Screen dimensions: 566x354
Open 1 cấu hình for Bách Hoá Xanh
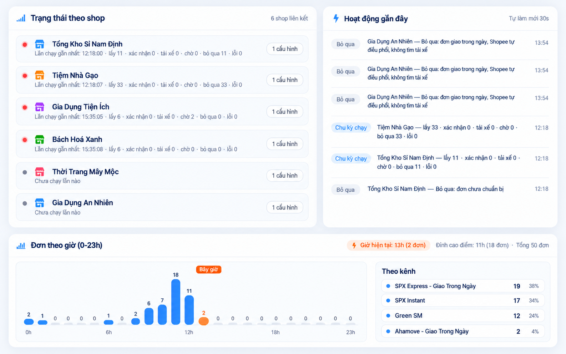pyautogui.click(x=285, y=144)
